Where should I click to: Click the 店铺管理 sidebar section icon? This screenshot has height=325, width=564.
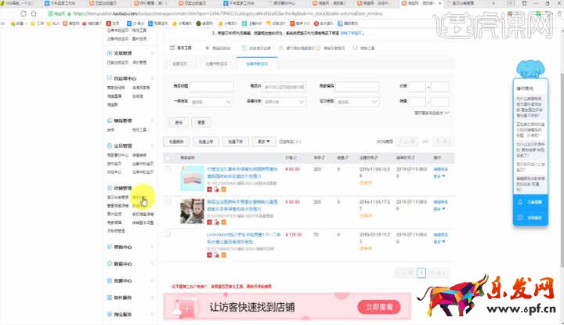[x=109, y=188]
